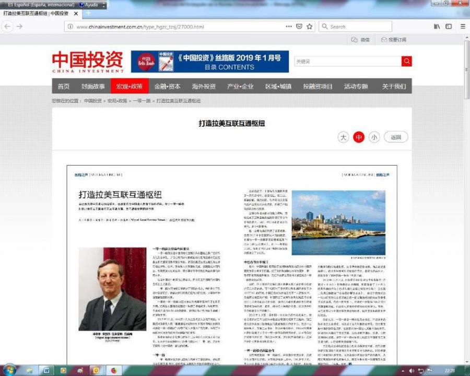Viewport: 470px width, 376px height.
Task: Open the Firefox Library icon
Action: tap(437, 26)
